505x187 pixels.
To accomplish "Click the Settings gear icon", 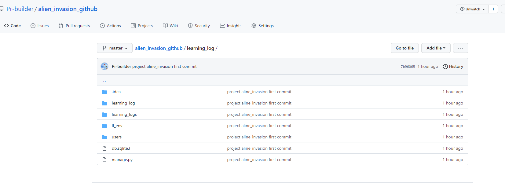I will [254, 26].
